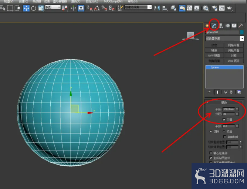
Task: Toggle the Angle Snap icon
Action: tap(97, 8)
